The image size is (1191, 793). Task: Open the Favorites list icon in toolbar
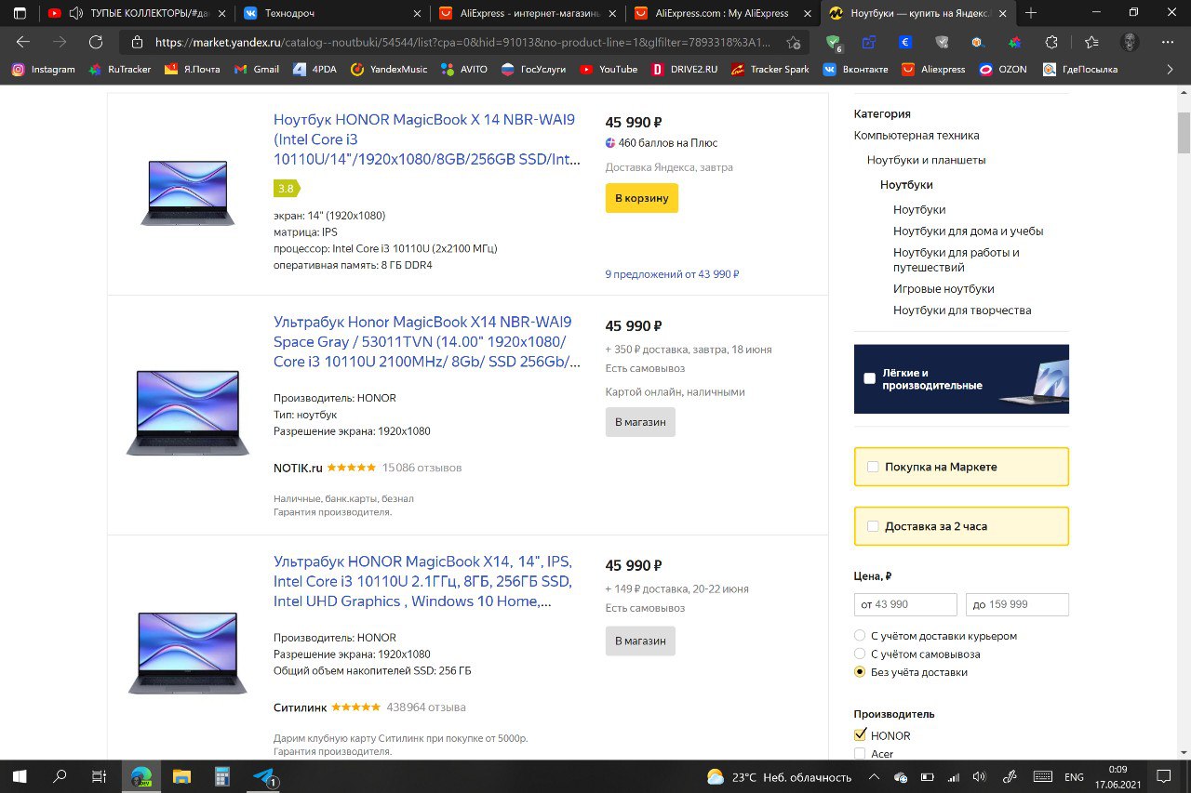tap(1091, 42)
